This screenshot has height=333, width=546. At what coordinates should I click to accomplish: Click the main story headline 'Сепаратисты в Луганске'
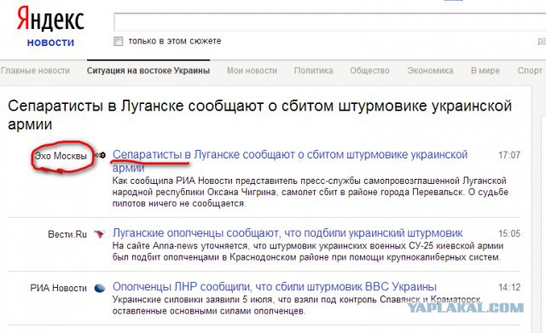(x=259, y=115)
